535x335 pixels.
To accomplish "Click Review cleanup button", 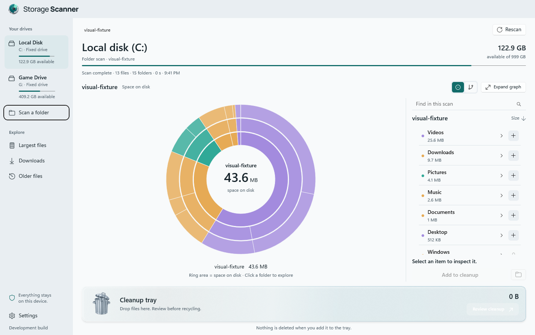I will click(493, 309).
